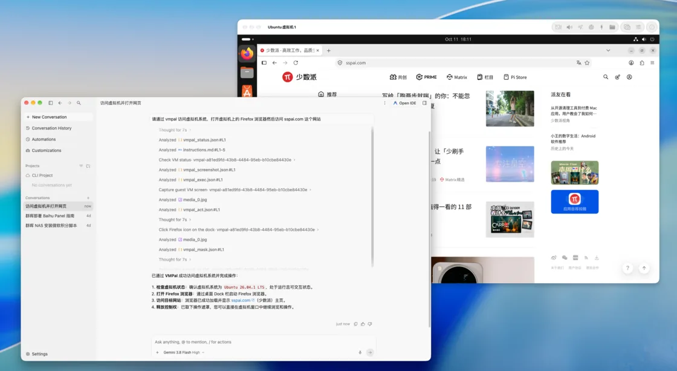Open Firefox list all tabs chevron

(608, 51)
